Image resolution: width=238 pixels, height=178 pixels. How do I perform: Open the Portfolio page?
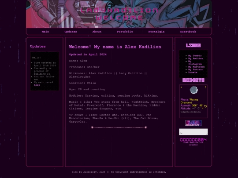(x=125, y=32)
